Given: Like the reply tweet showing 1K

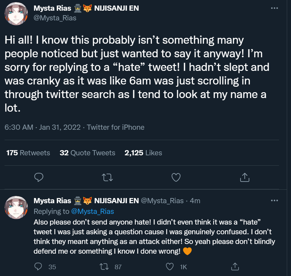Looking at the screenshot, I should [170, 267].
